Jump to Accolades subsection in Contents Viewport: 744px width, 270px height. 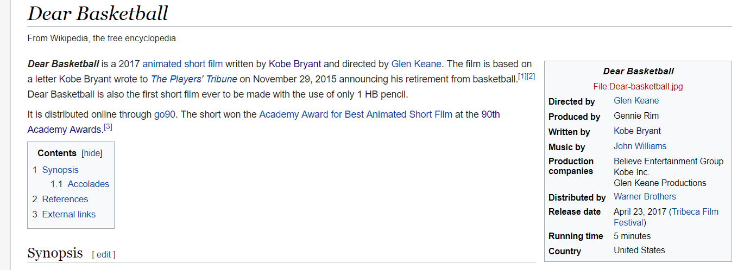88,184
